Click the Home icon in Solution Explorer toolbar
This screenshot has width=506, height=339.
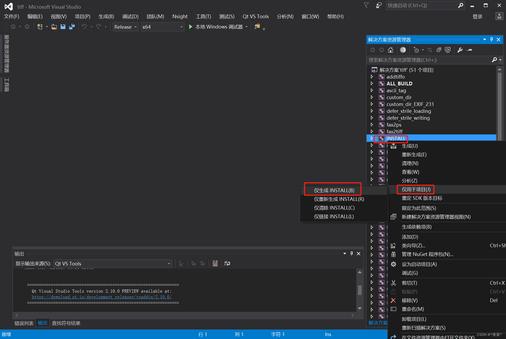[x=390, y=50]
